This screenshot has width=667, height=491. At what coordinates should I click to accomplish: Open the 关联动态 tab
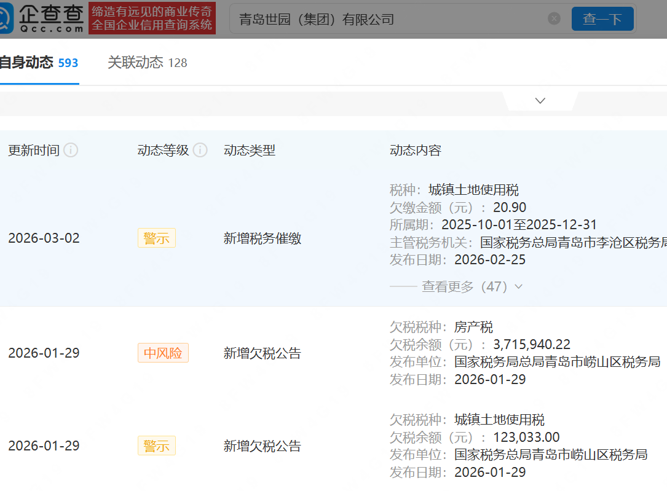coord(147,63)
